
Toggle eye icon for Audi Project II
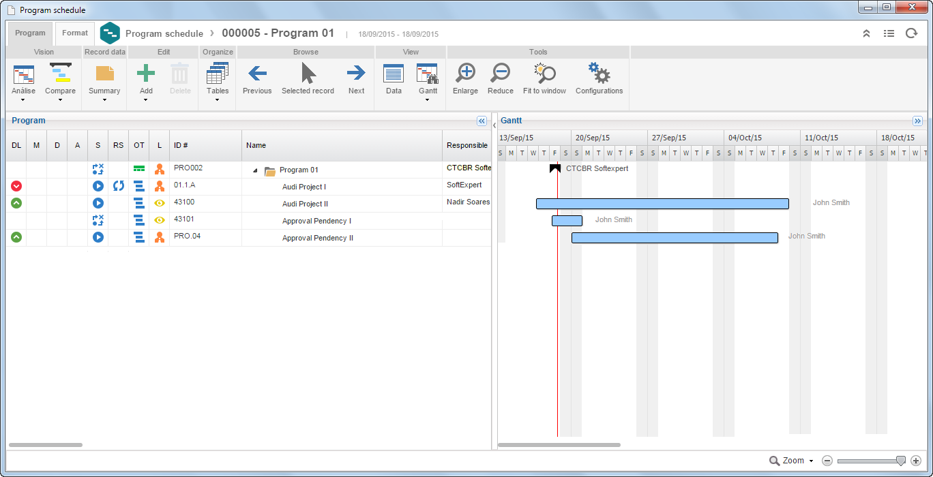160,202
